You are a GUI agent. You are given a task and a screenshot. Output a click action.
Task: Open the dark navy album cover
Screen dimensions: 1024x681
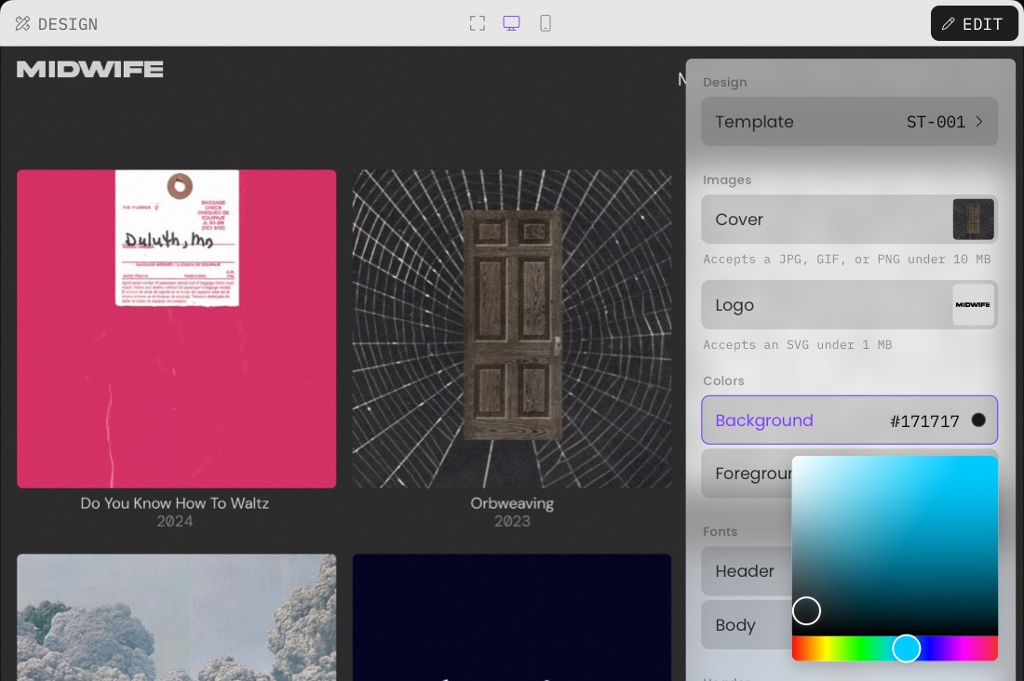(x=512, y=618)
